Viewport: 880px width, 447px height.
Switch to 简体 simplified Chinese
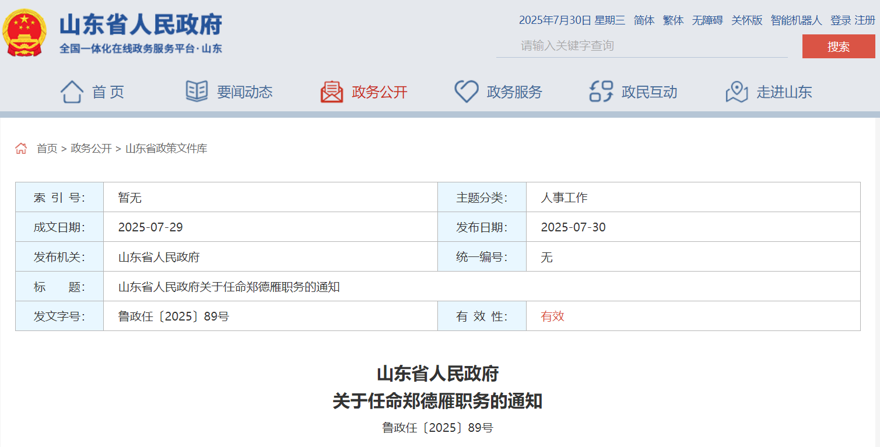pos(644,20)
